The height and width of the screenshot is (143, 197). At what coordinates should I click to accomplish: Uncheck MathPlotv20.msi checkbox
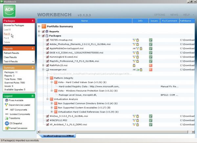[x=47, y=65]
